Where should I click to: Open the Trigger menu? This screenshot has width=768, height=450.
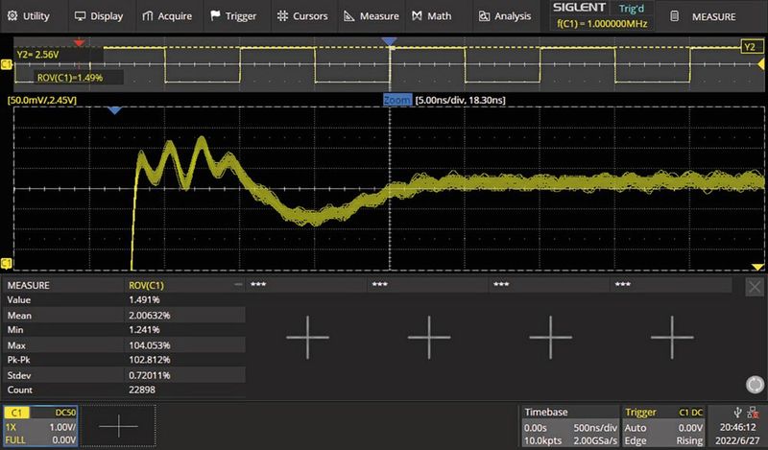click(x=233, y=16)
